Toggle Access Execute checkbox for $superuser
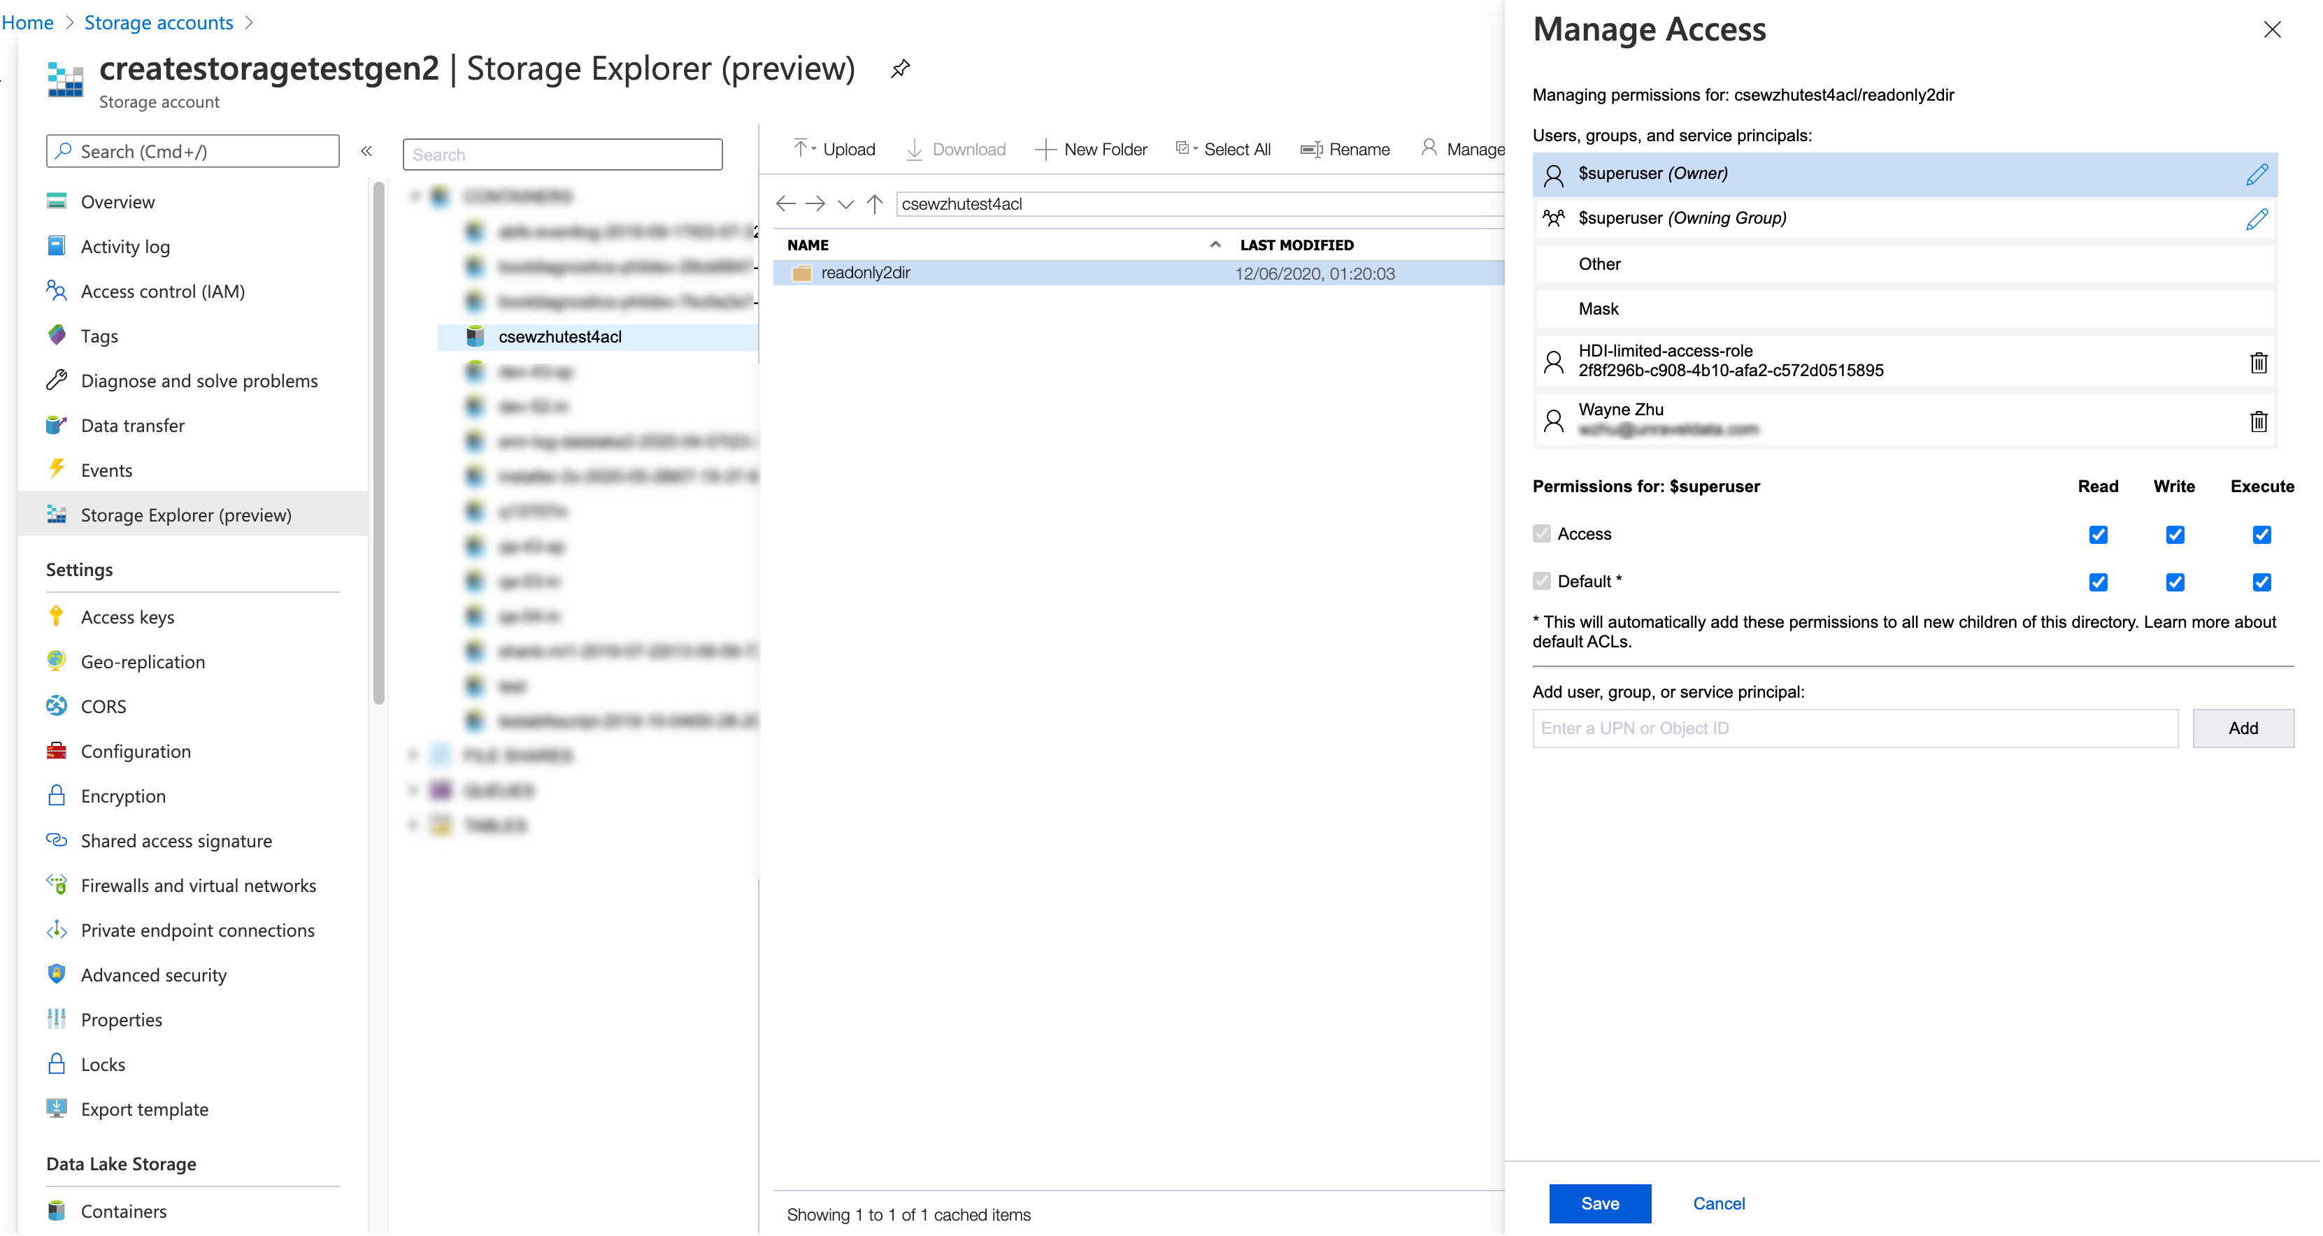Viewport: 2323px width, 1236px height. 2261,535
